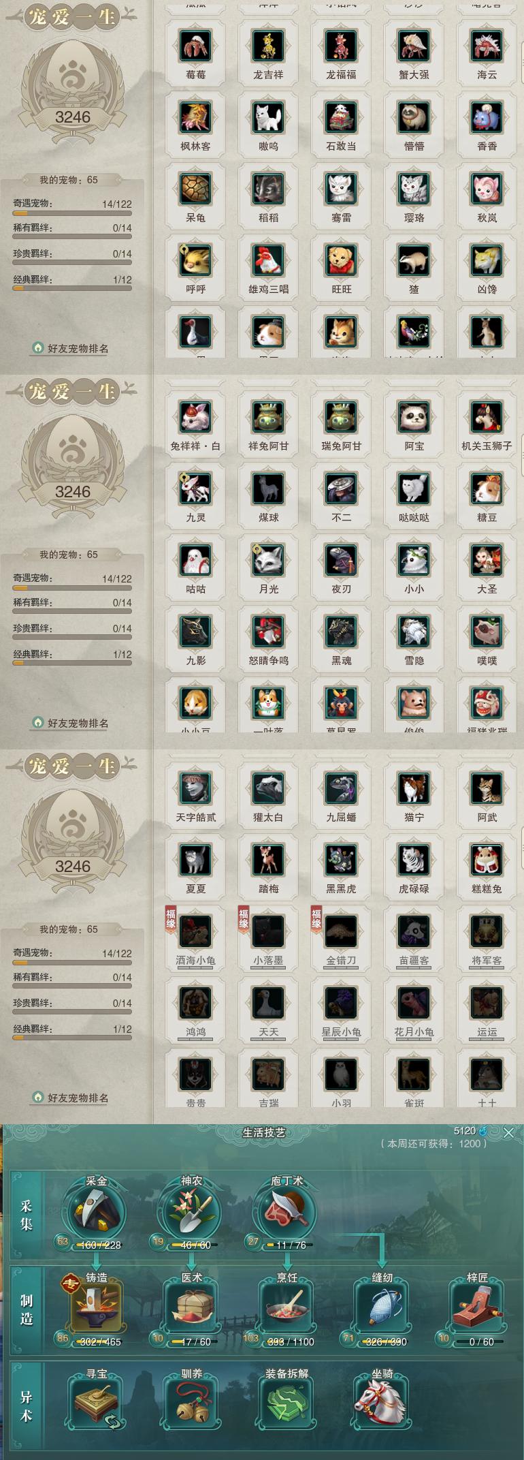
Task: Choose the 雄鸡三唱 rooster pet
Action: 268,260
